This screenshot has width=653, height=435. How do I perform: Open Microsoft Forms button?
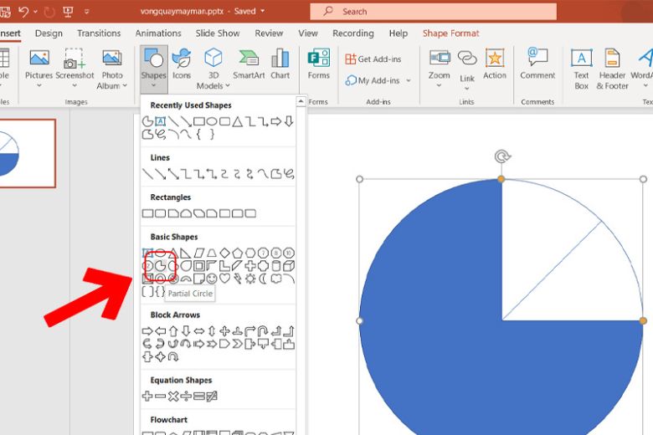(x=319, y=64)
